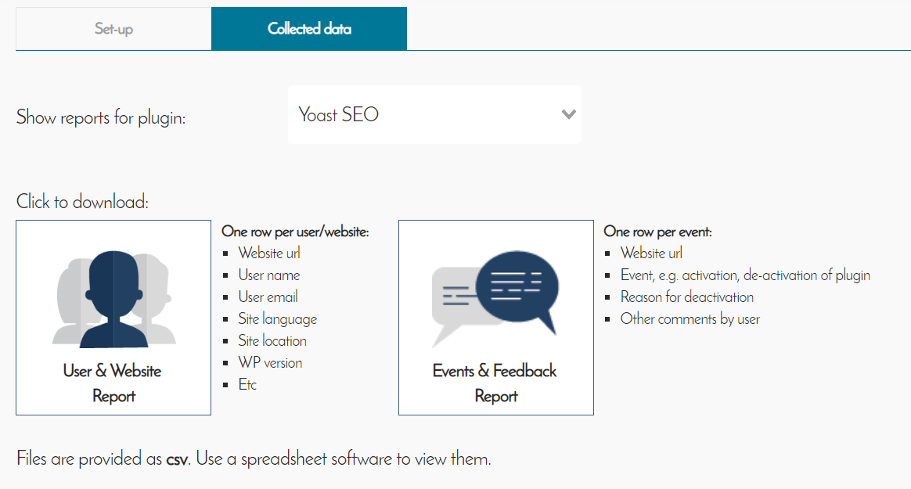Click the 'Click to download:' text
This screenshot has width=911, height=489.
[82, 202]
